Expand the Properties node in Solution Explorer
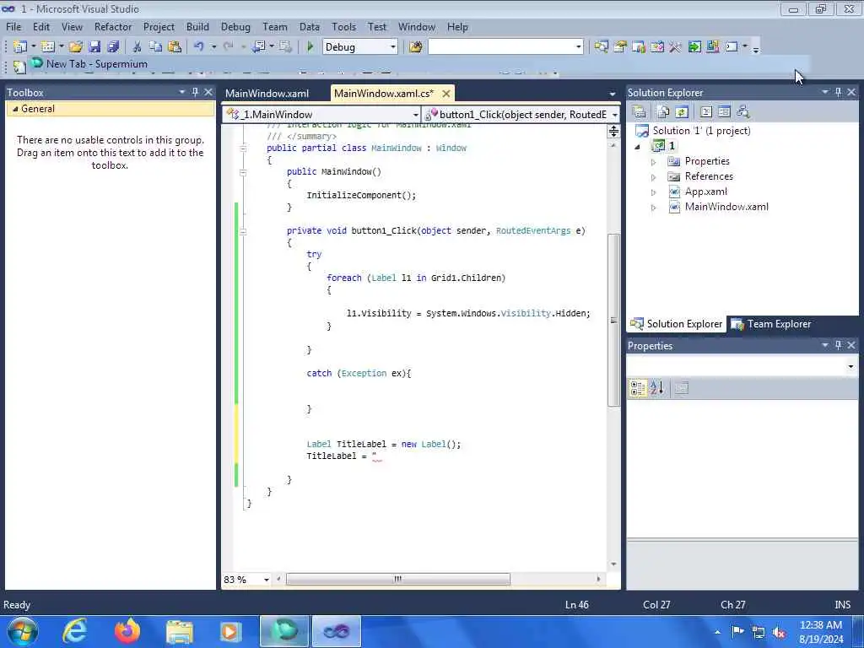This screenshot has width=864, height=648. tap(654, 162)
